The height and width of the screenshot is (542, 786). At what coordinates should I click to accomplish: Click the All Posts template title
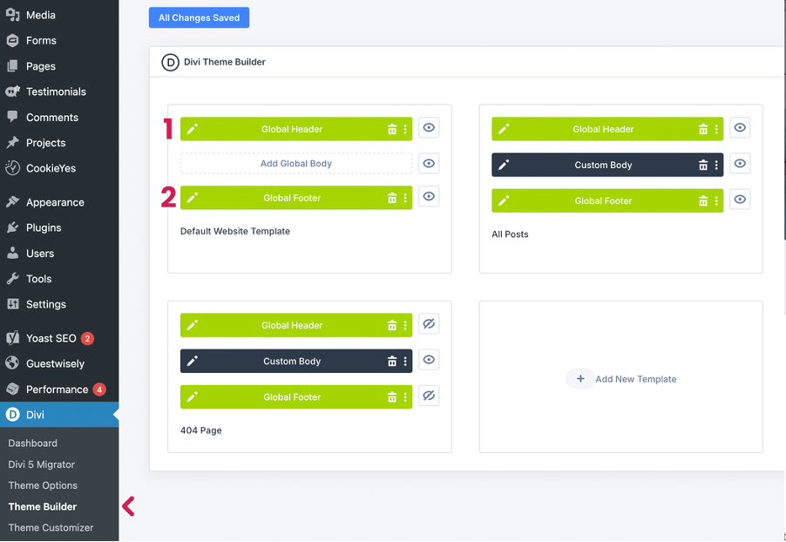pos(510,234)
